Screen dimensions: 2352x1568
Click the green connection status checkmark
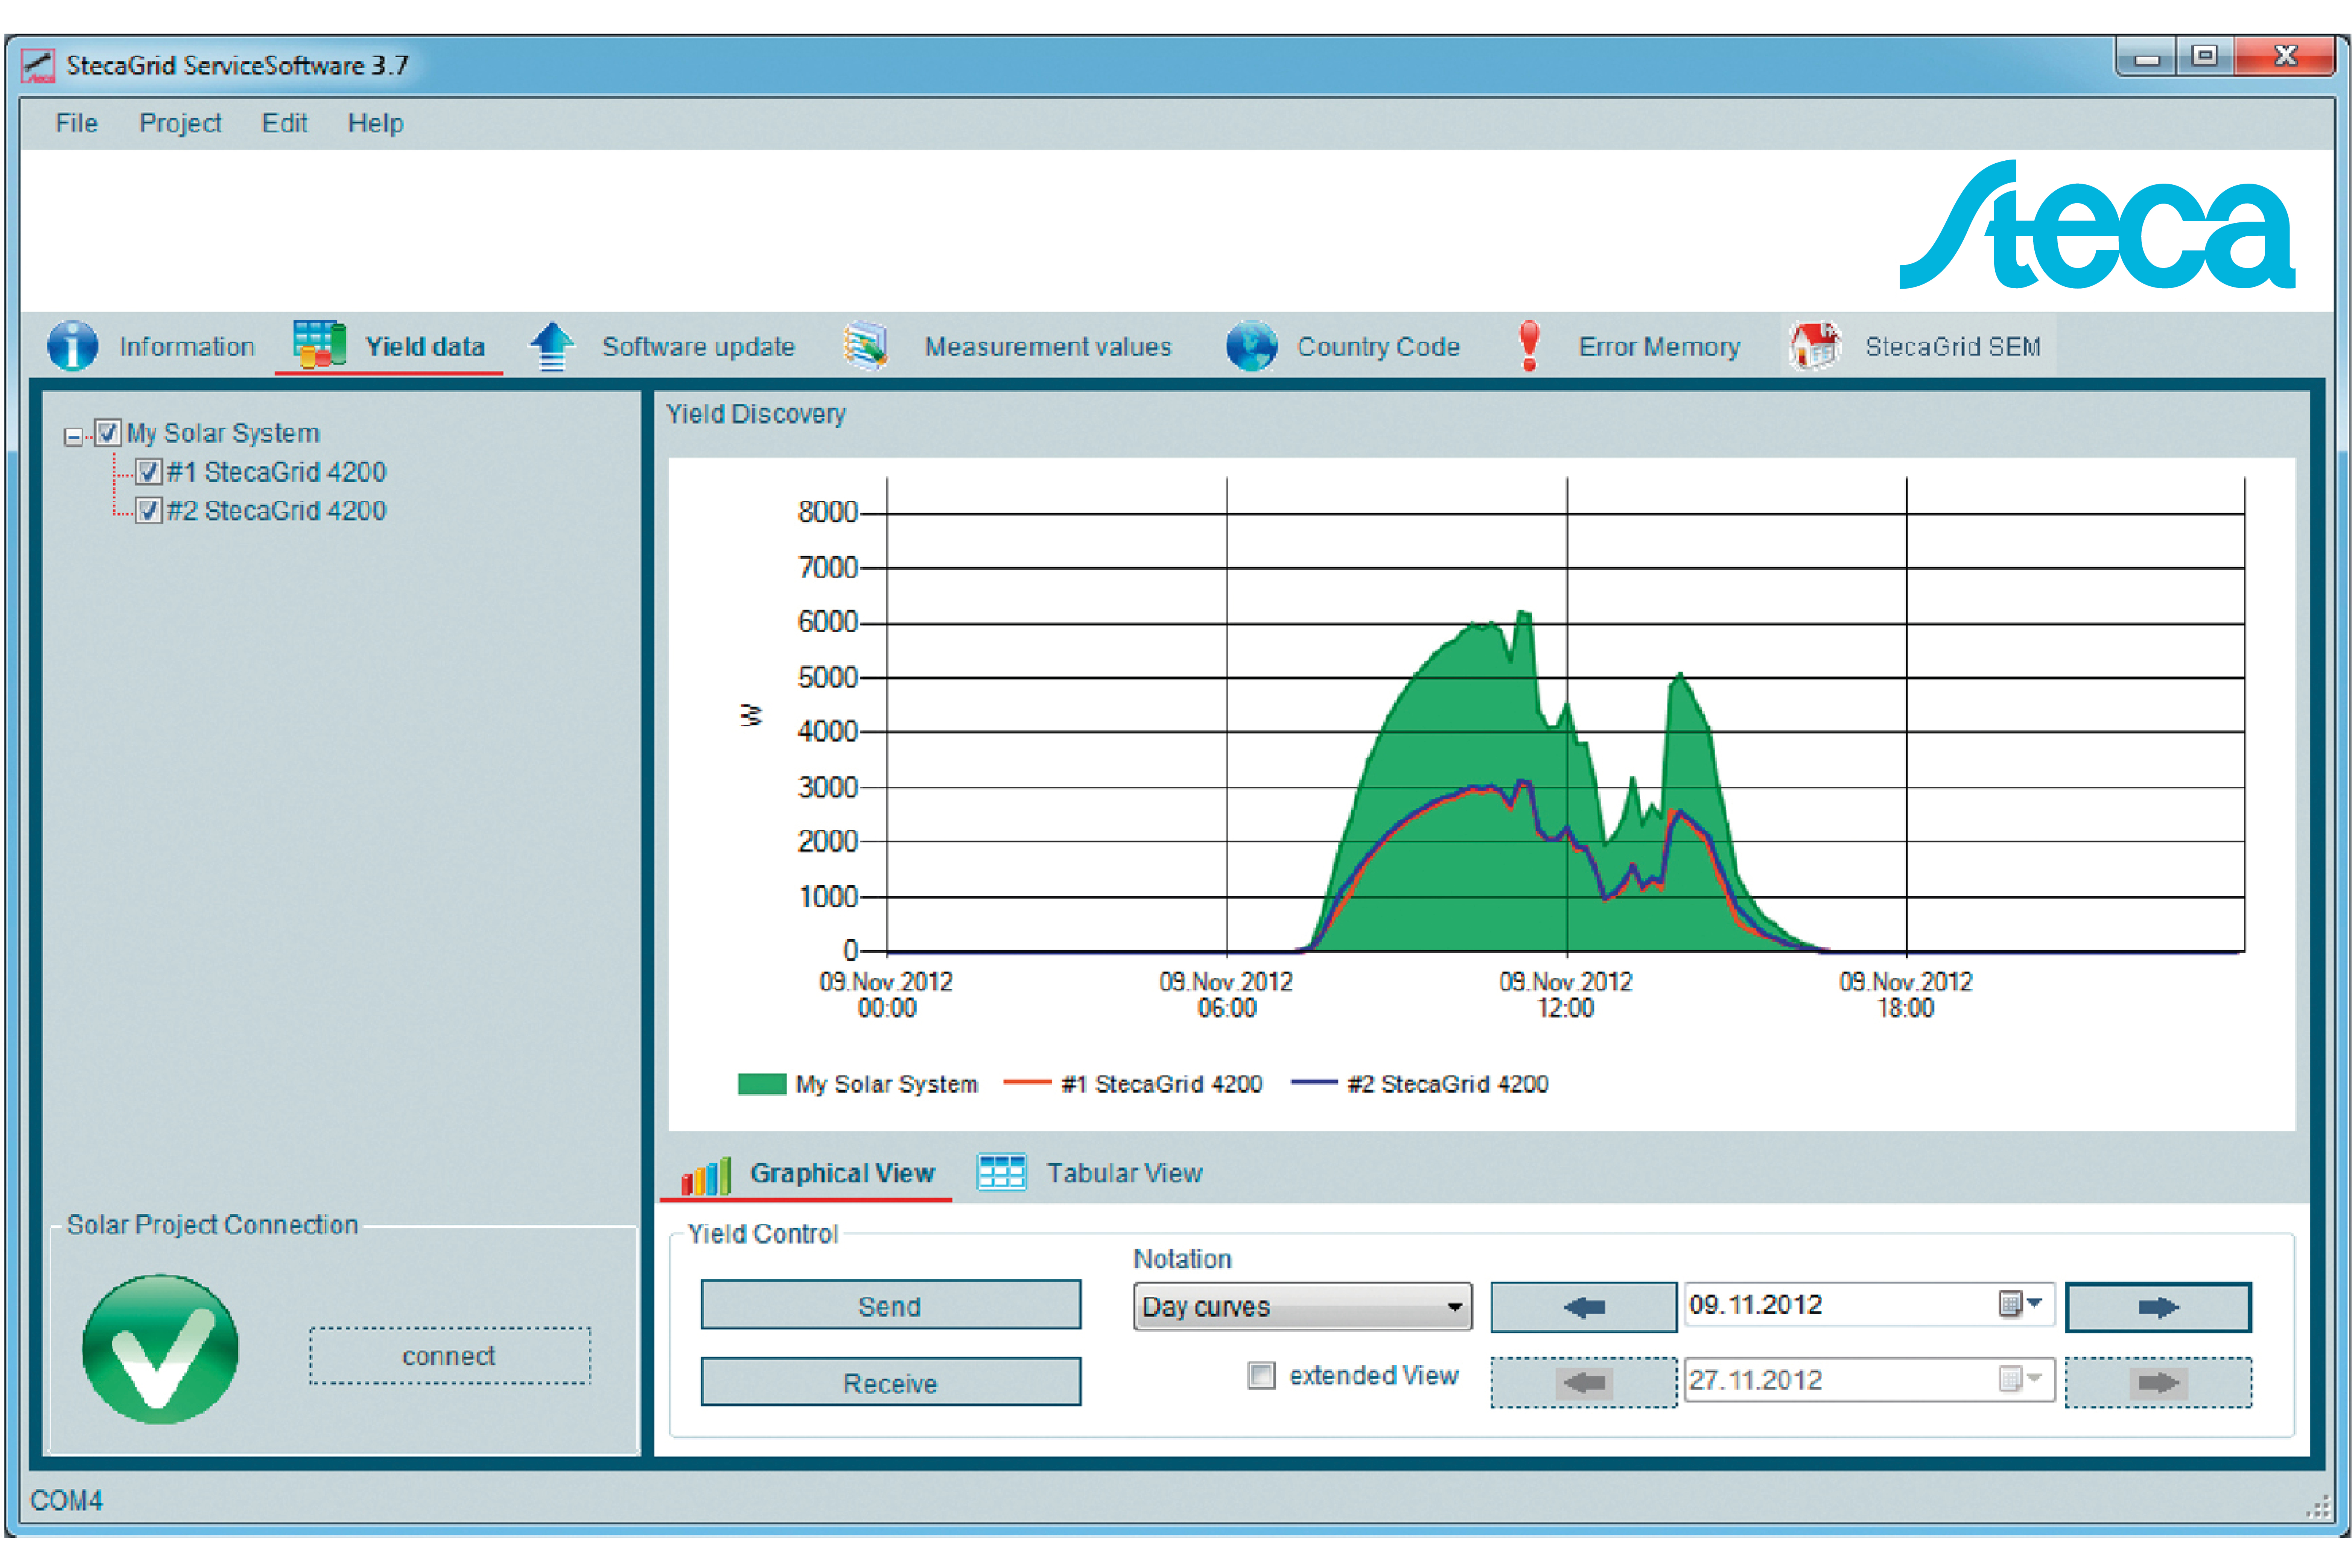pos(160,1349)
